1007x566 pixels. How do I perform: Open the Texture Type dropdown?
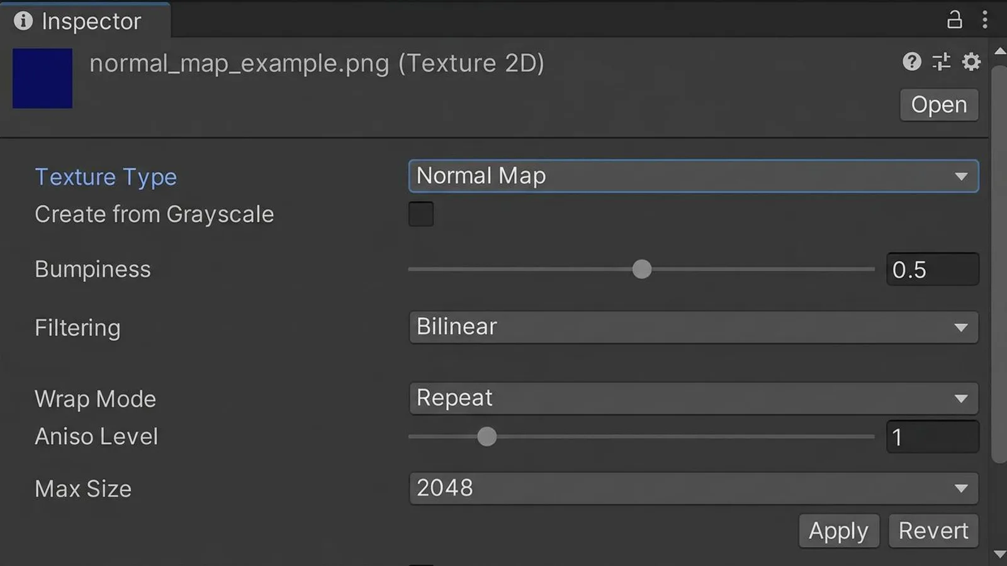coord(694,176)
